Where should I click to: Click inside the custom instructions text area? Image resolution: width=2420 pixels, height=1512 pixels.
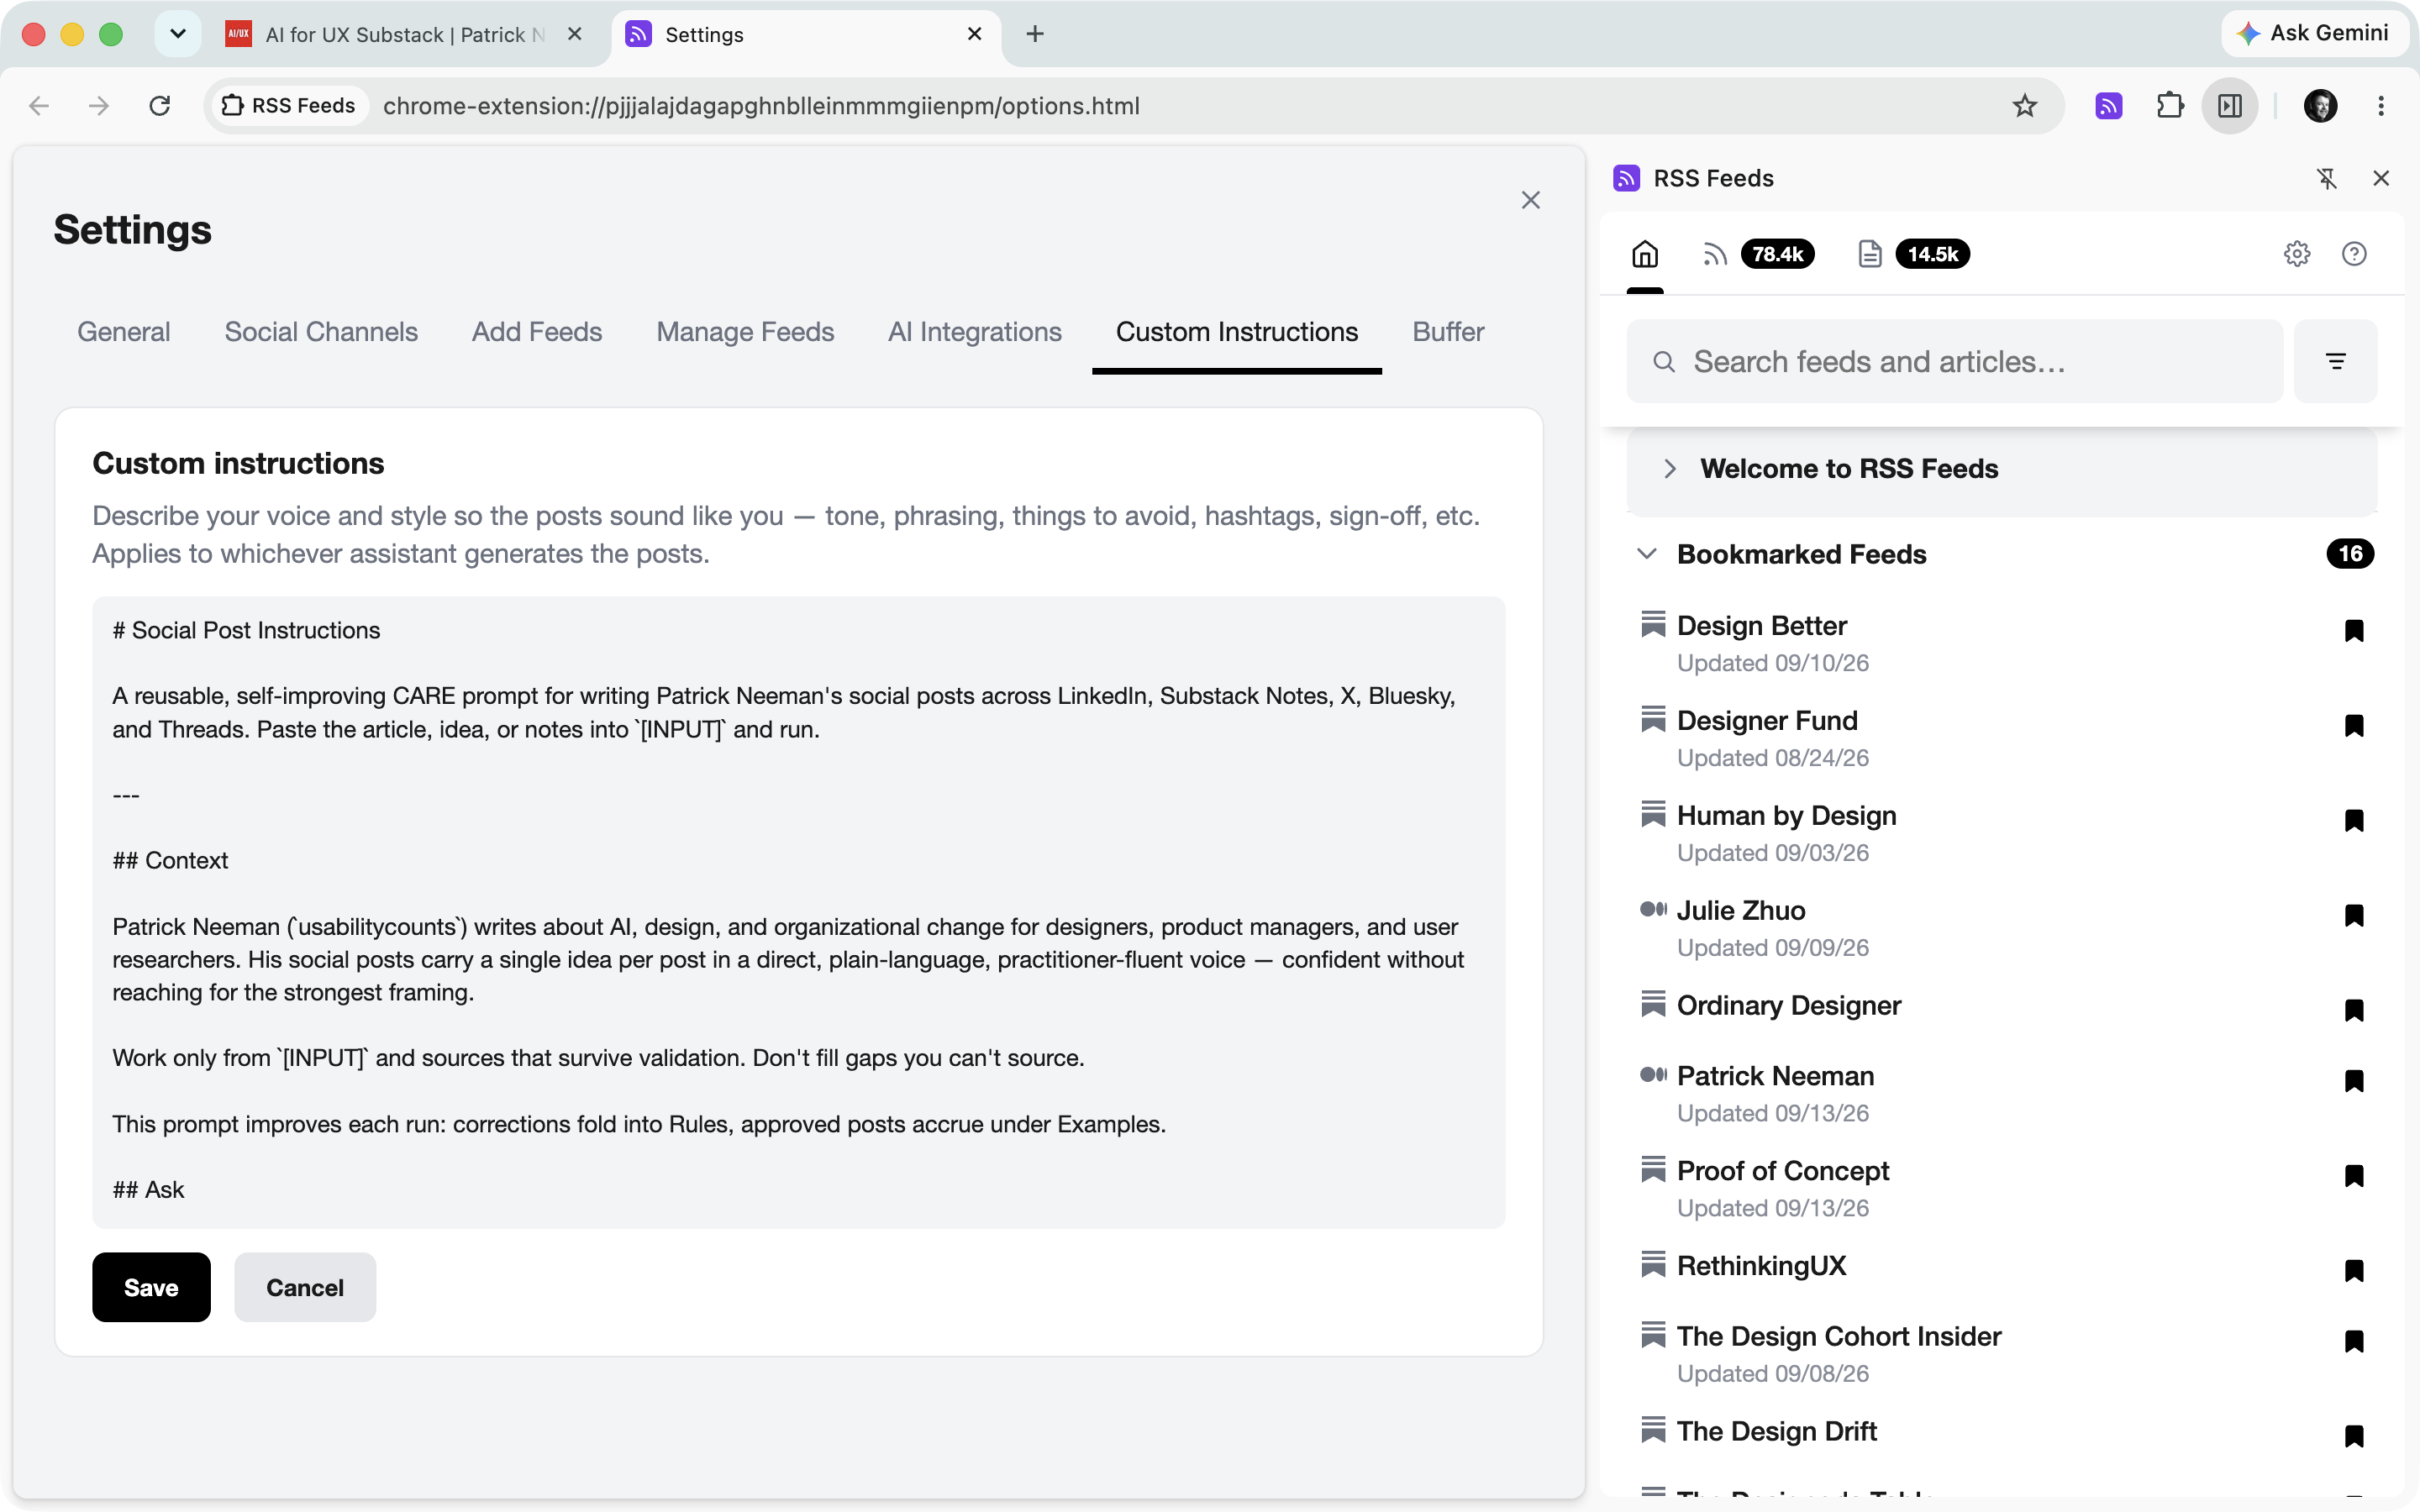799,912
